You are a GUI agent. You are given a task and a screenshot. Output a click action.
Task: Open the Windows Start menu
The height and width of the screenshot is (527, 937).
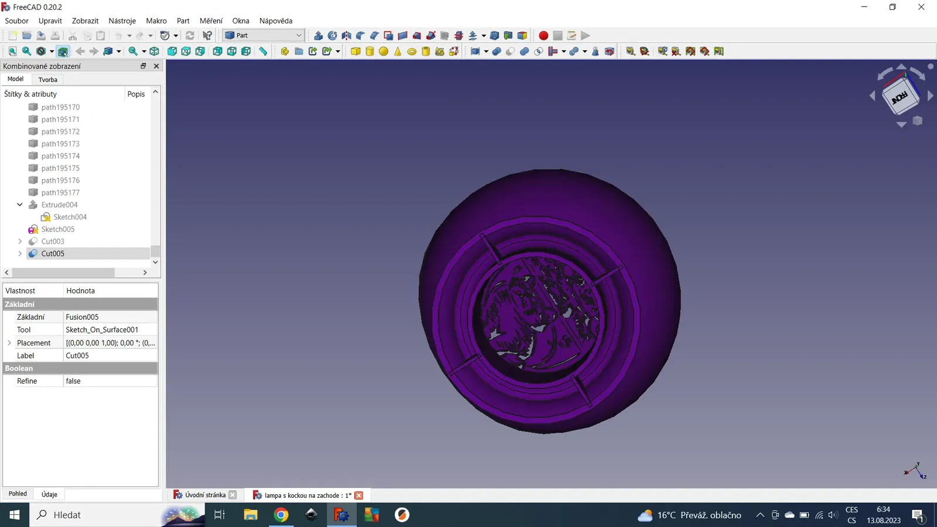coord(15,515)
